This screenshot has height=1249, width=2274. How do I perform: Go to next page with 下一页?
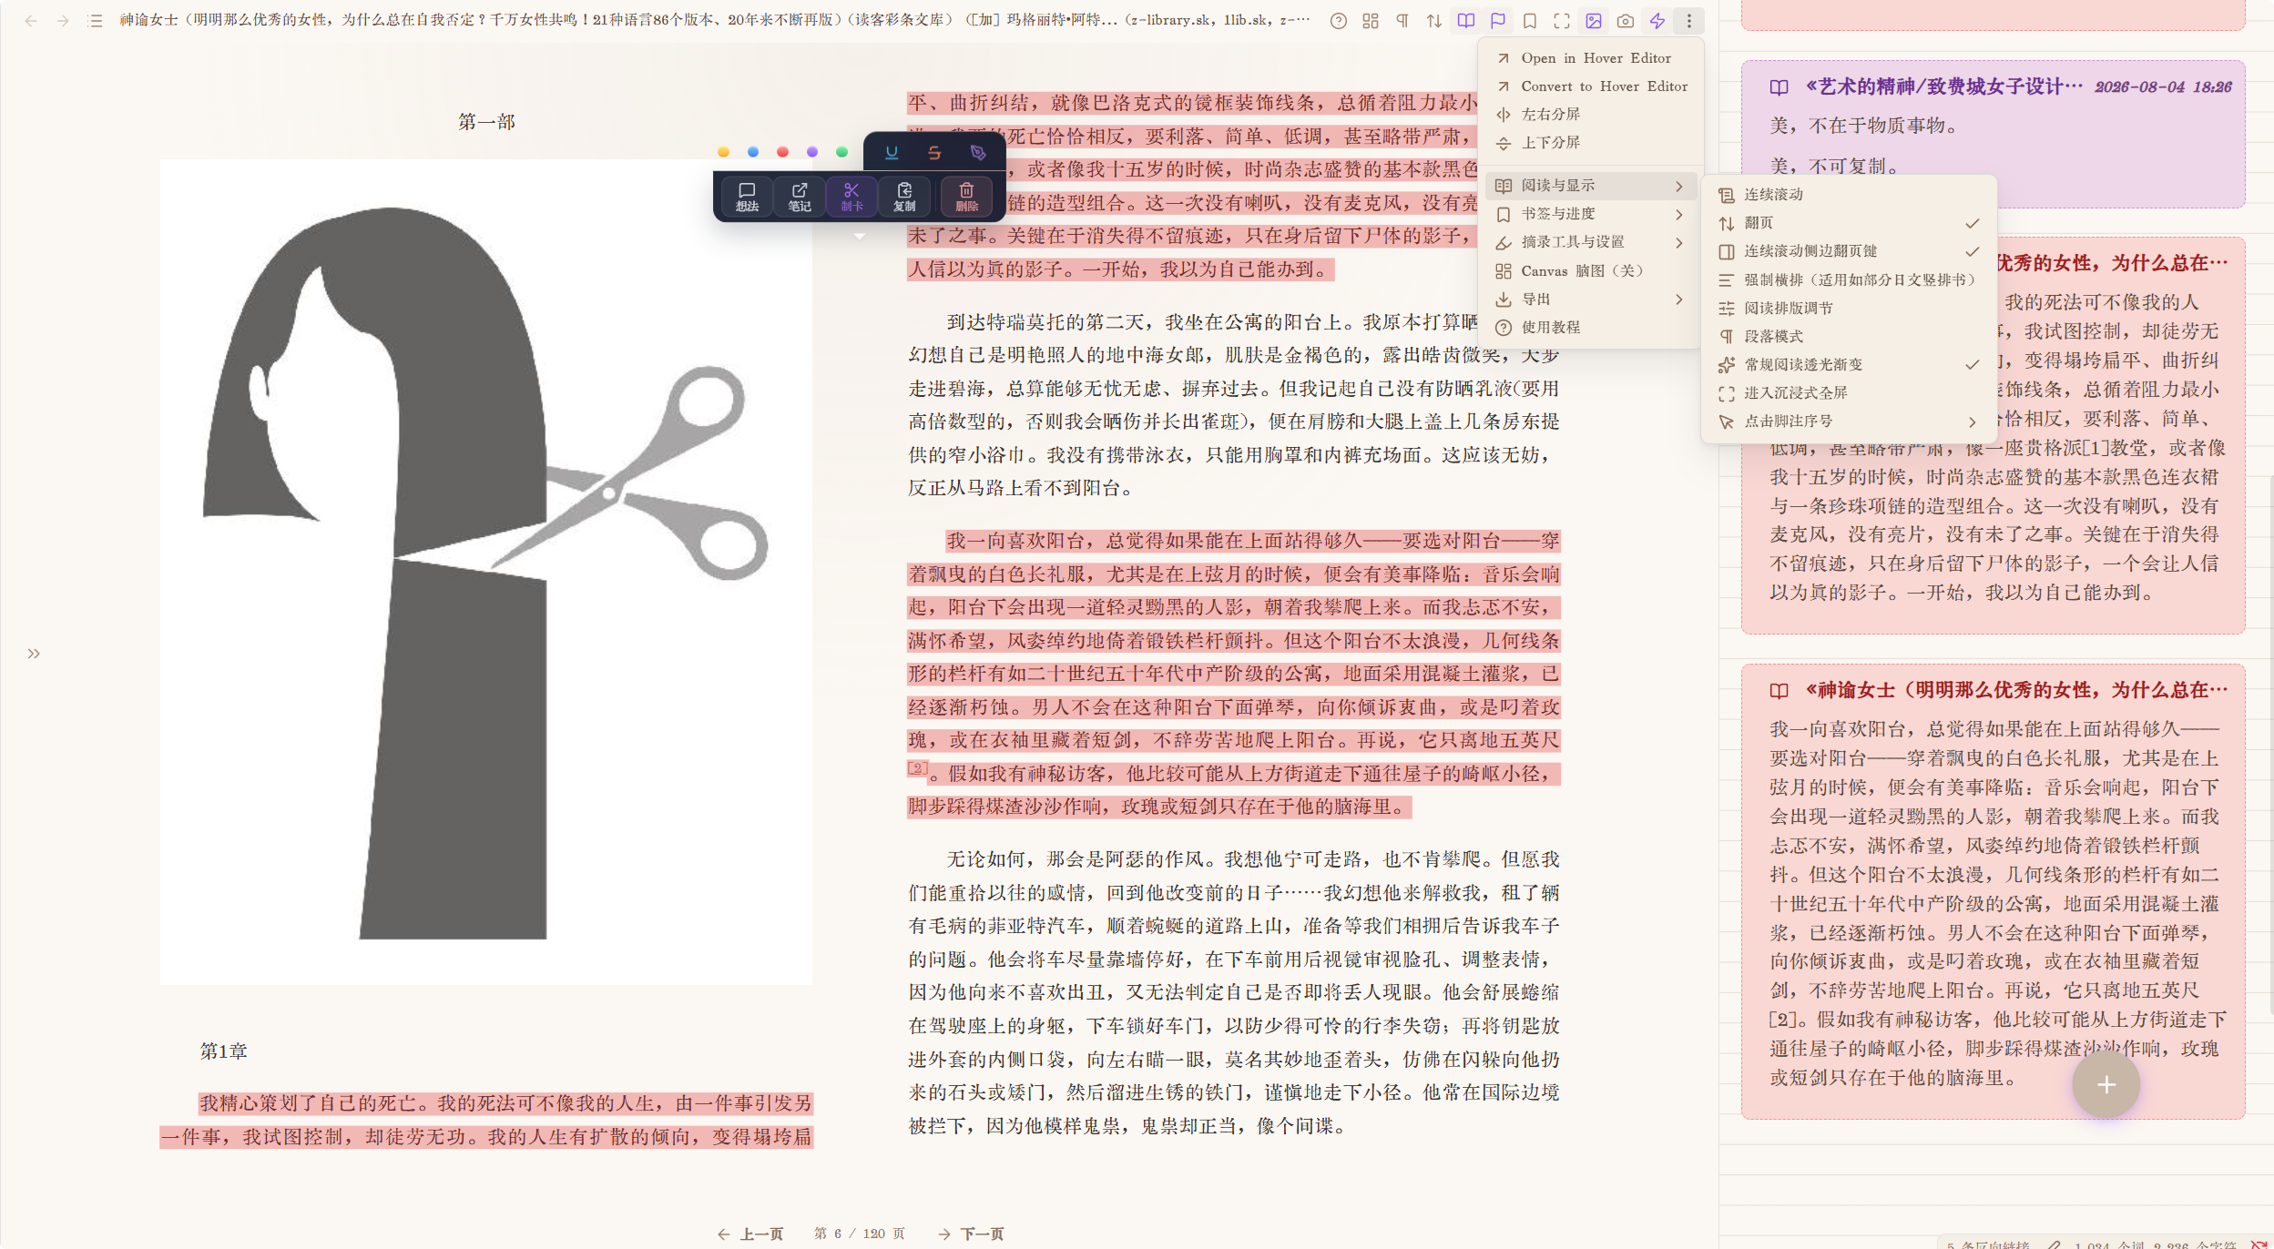[971, 1234]
